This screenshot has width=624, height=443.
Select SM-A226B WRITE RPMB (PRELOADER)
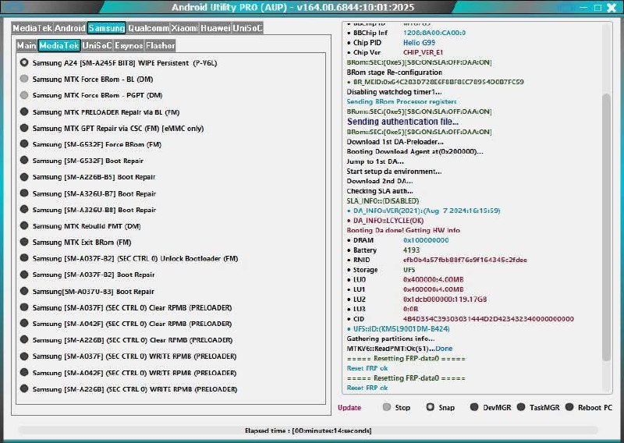(129, 389)
